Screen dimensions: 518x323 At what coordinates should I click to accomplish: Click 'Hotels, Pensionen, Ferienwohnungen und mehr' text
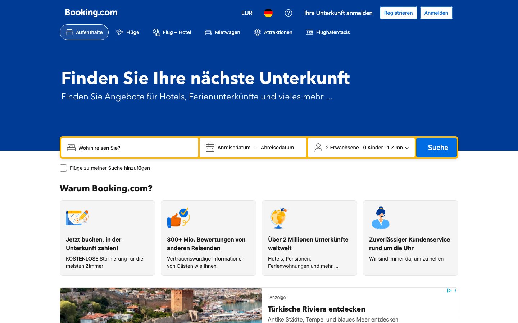(303, 262)
